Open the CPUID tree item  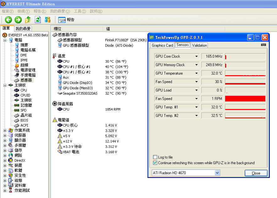25,95
